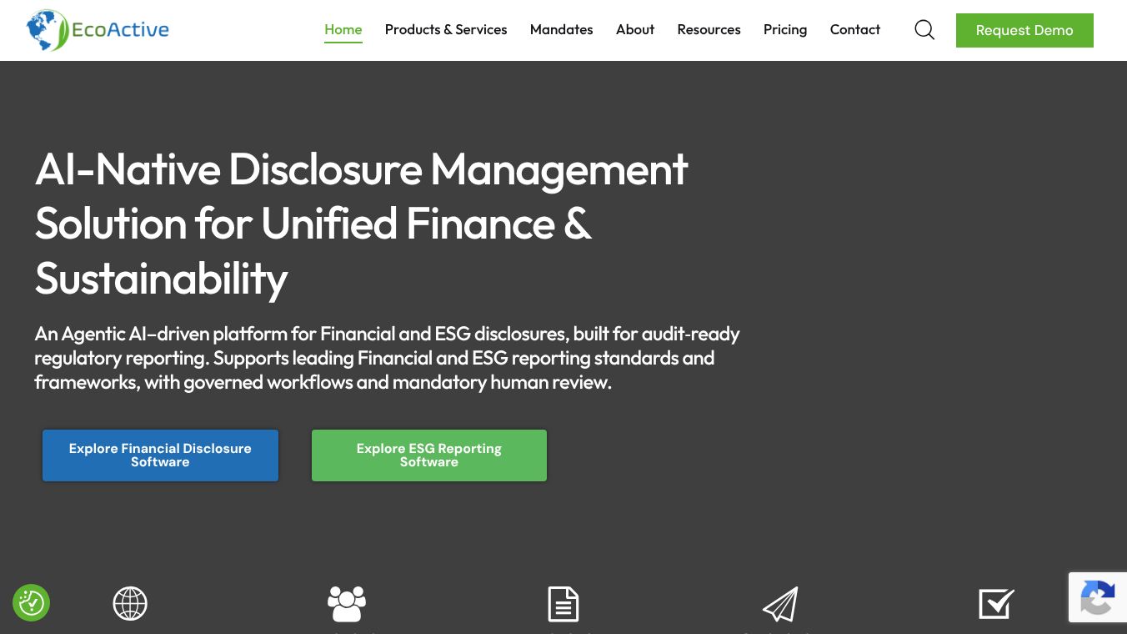Click the EcoActive wordmark text
The width and height of the screenshot is (1127, 634).
[121, 31]
